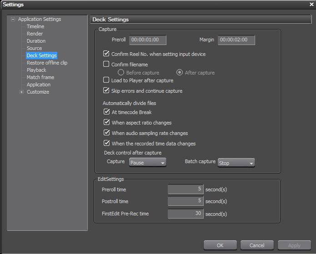This screenshot has height=254, width=316.
Task: Select Application Settings root label
Action: coord(40,19)
